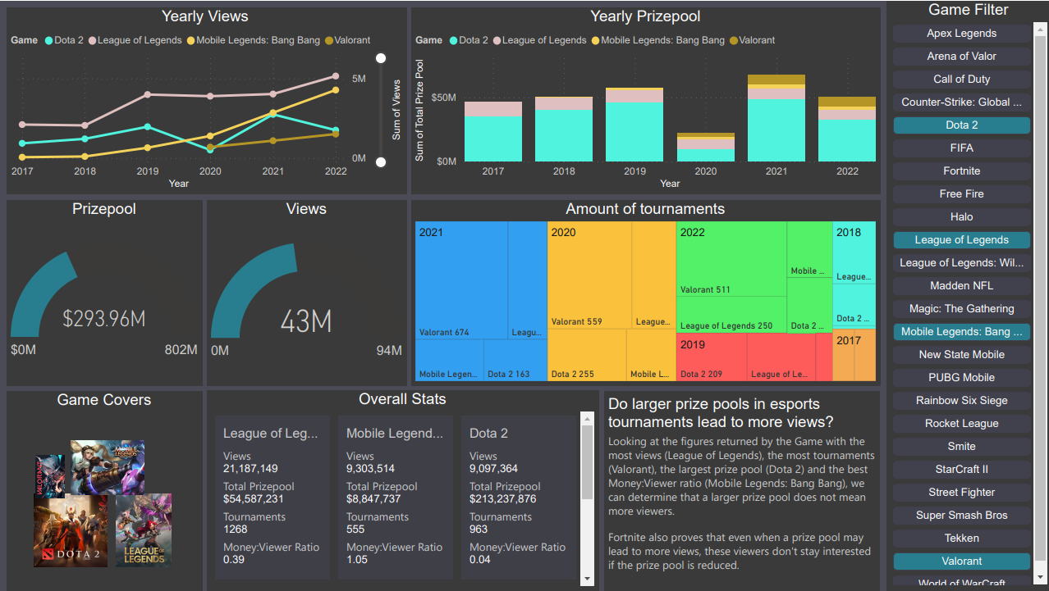Click Mobile Legends 2022 views data point
Image resolution: width=1049 pixels, height=591 pixels.
[335, 90]
